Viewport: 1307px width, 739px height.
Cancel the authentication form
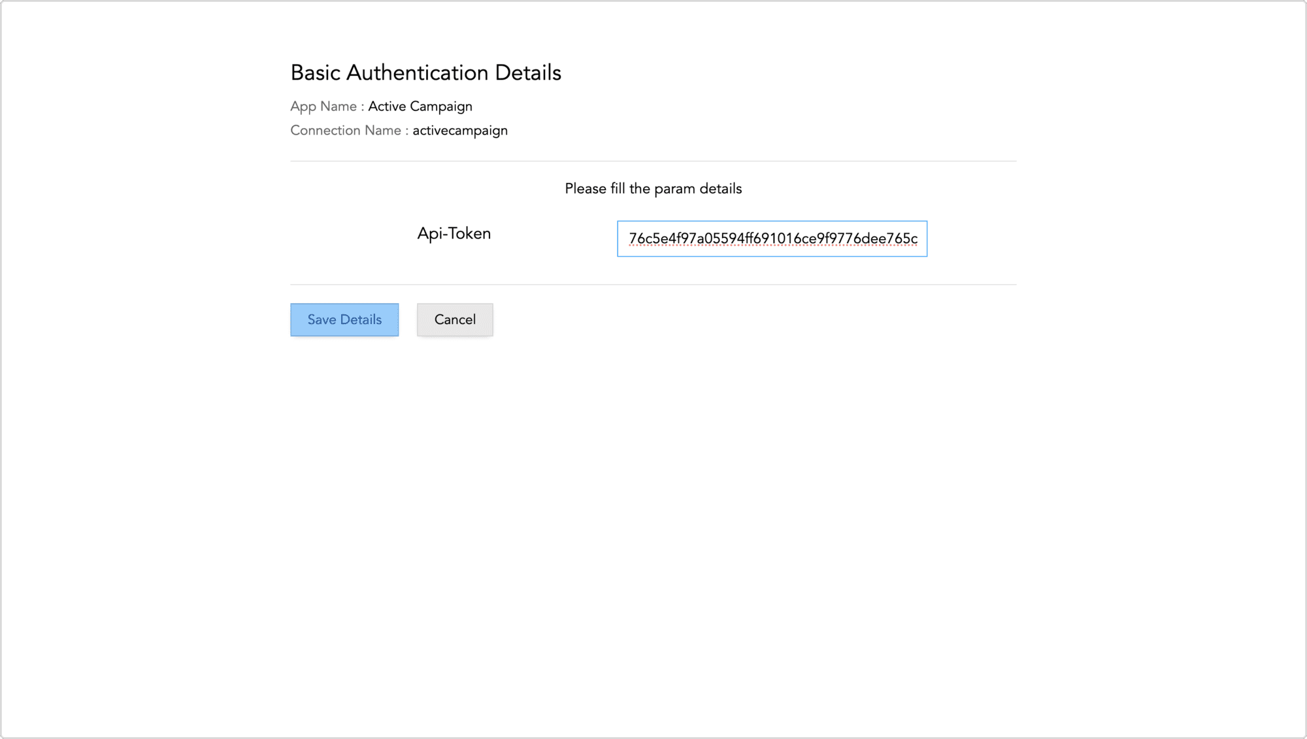(x=455, y=320)
